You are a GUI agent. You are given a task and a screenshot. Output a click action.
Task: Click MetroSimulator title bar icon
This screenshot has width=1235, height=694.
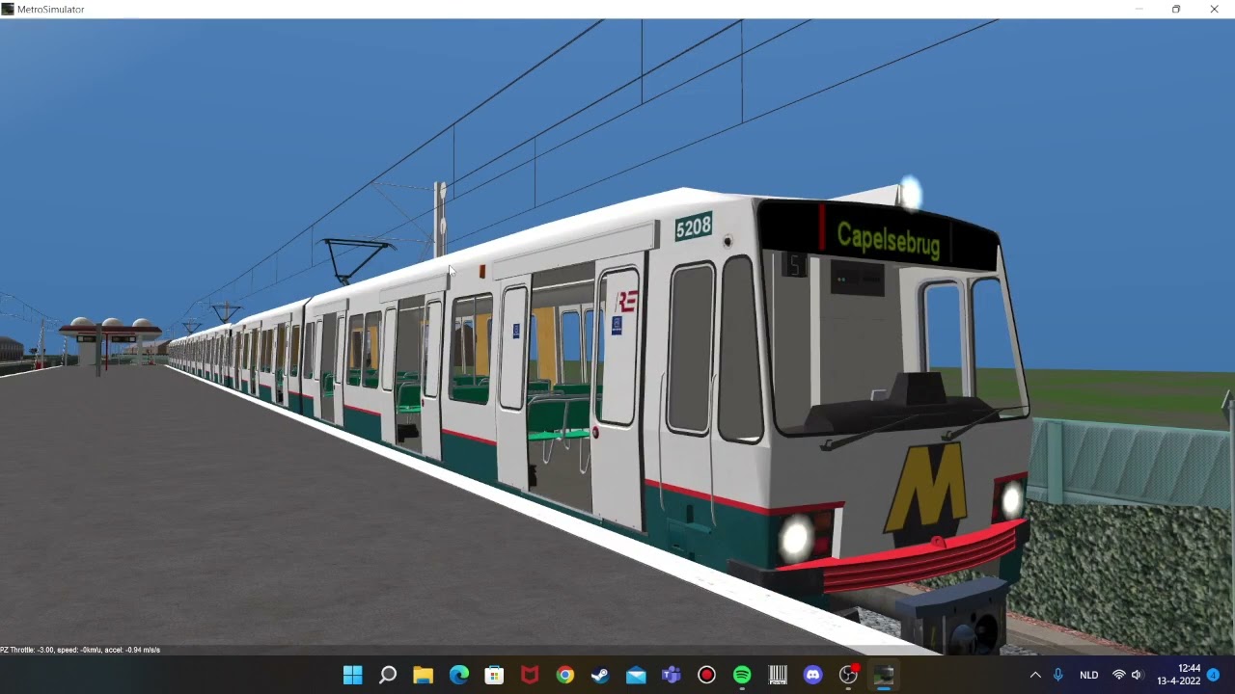(8, 9)
